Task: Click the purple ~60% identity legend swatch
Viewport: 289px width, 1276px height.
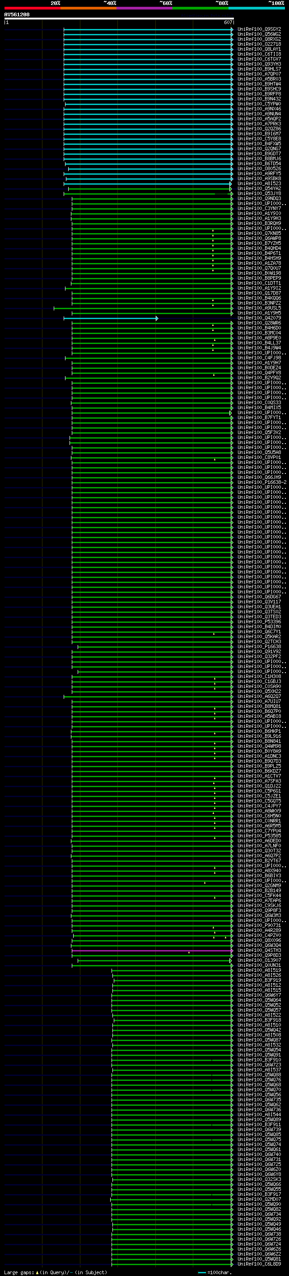Action: pyautogui.click(x=145, y=8)
